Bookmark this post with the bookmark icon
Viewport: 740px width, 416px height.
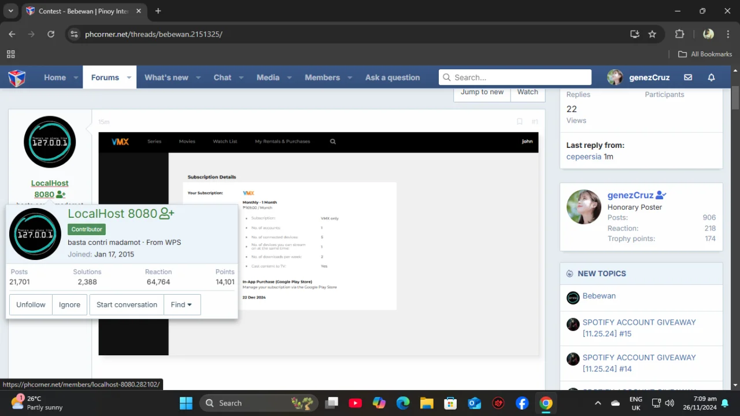coord(520,122)
